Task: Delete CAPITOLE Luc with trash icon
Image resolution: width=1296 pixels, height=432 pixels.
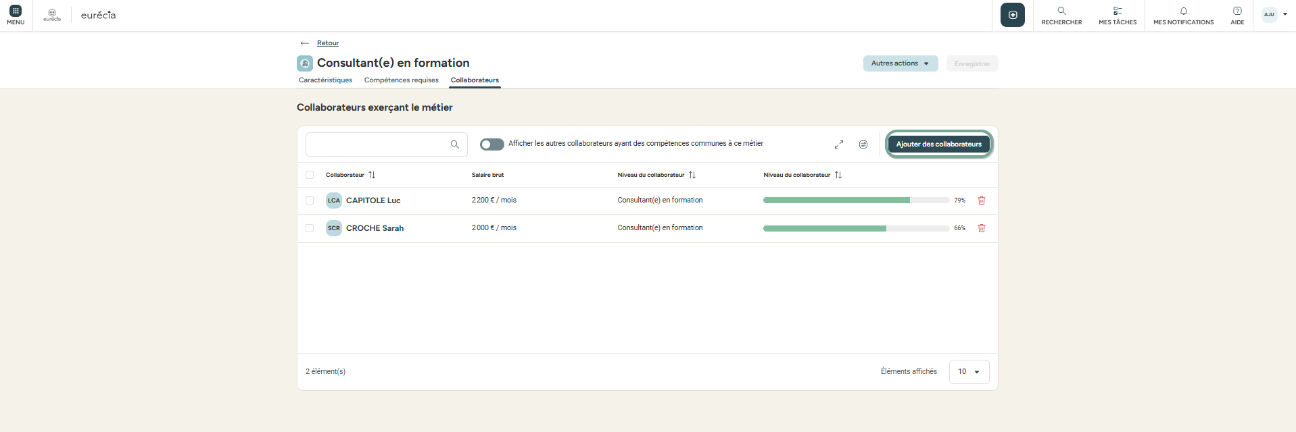Action: point(982,200)
